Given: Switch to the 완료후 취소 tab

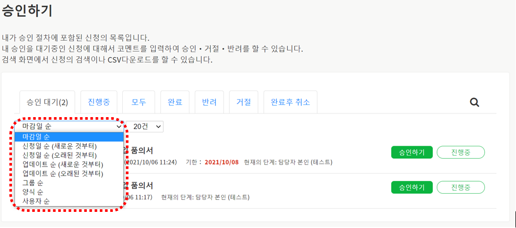Looking at the screenshot, I should click(290, 102).
